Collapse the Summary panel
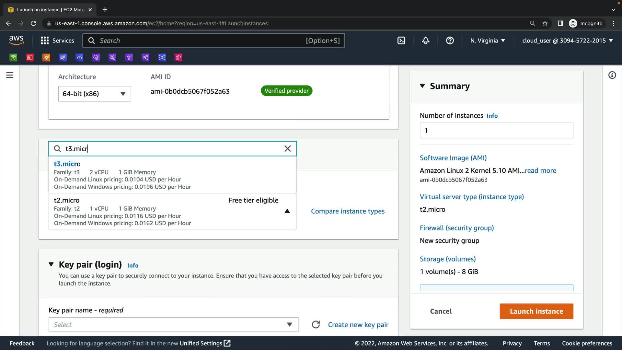The height and width of the screenshot is (350, 622). [422, 86]
